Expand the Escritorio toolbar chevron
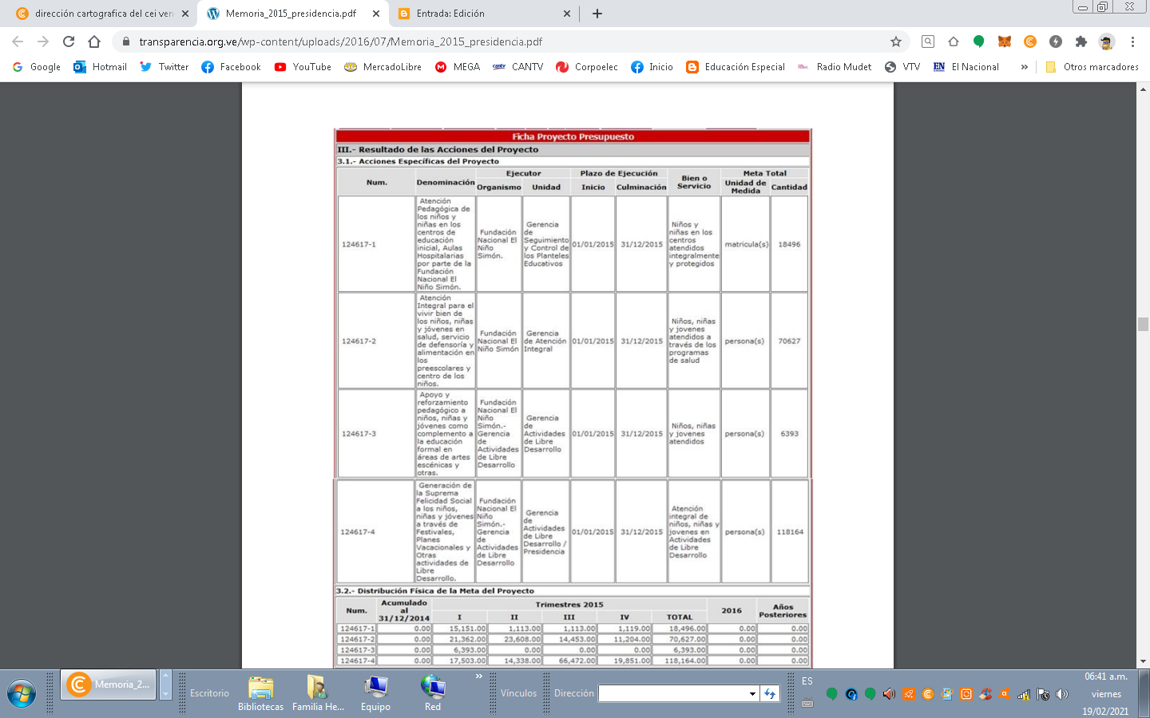1150x718 pixels. (x=479, y=677)
